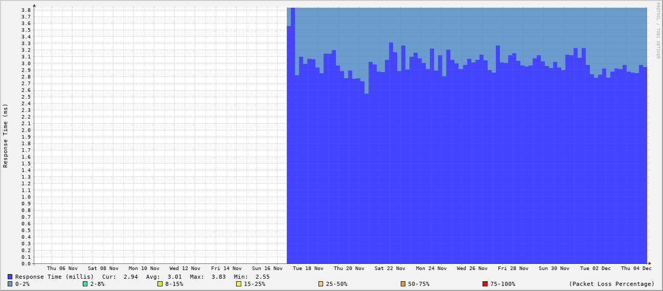Click the RRDTOOL / TOBI OETIKER watermark

pyautogui.click(x=658, y=31)
